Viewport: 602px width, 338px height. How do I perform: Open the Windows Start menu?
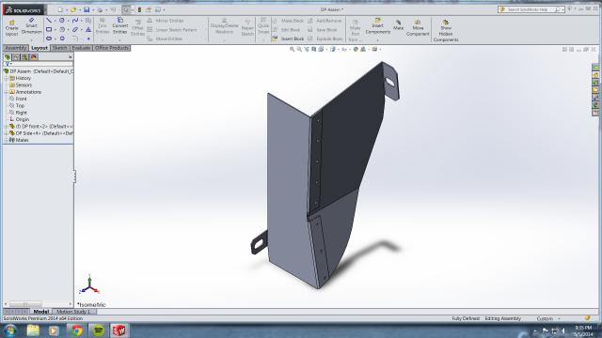[x=10, y=330]
